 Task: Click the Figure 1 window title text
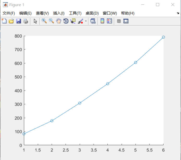pos(17,5)
